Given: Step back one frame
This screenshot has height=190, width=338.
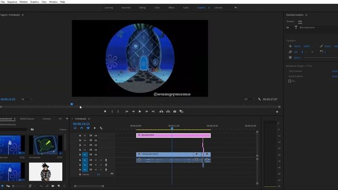Looking at the screenshot, I should tap(133, 111).
